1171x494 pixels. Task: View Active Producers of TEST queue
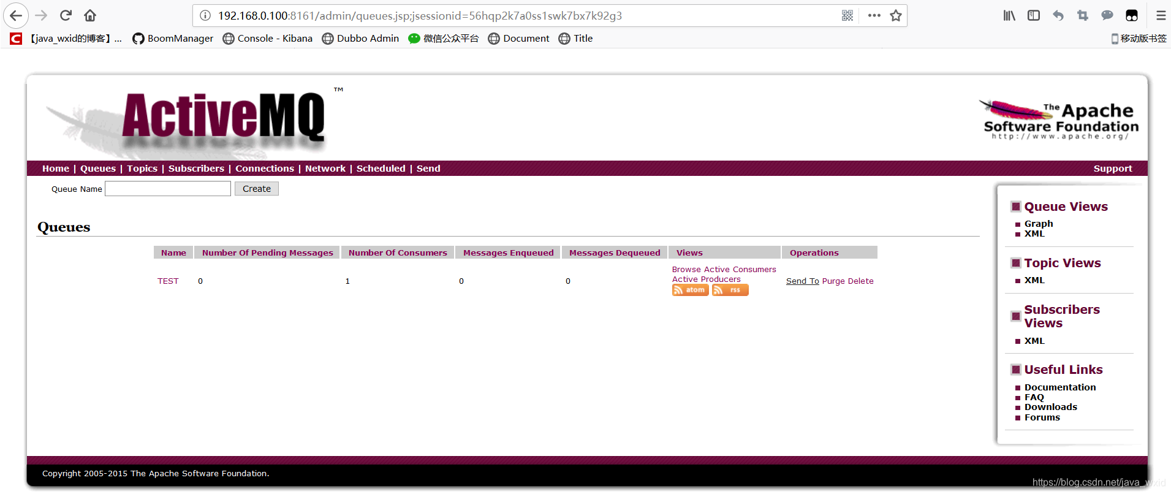[707, 279]
